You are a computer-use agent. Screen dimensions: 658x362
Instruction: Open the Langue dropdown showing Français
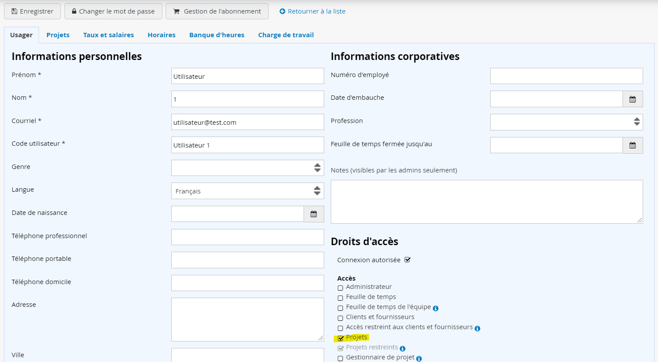pyautogui.click(x=248, y=191)
